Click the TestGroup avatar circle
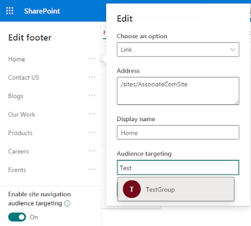Viewport: 251px width, 226px height. 132,189
